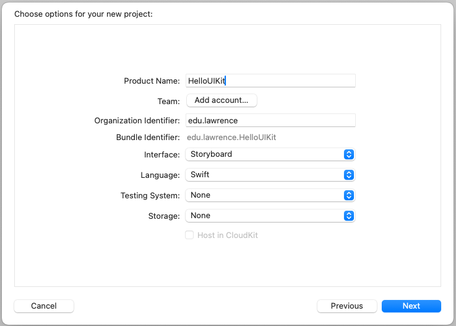The image size is (456, 326).
Task: Click the heading Choose options for your new project
Action: [84, 14]
